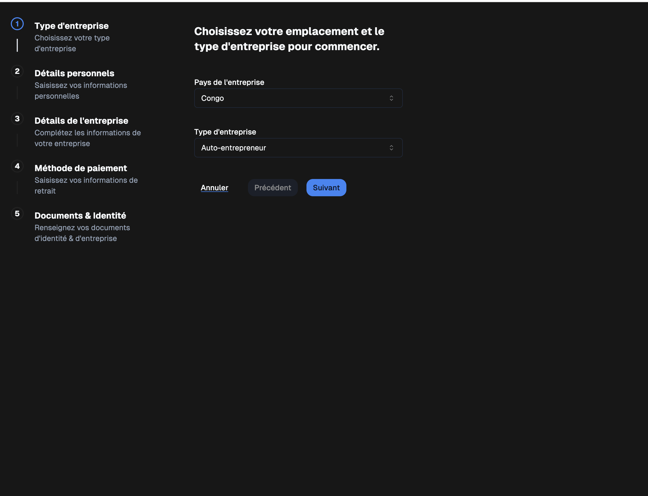Open the country selector chevron icon
Viewport: 648px width, 496px height.
(x=391, y=98)
